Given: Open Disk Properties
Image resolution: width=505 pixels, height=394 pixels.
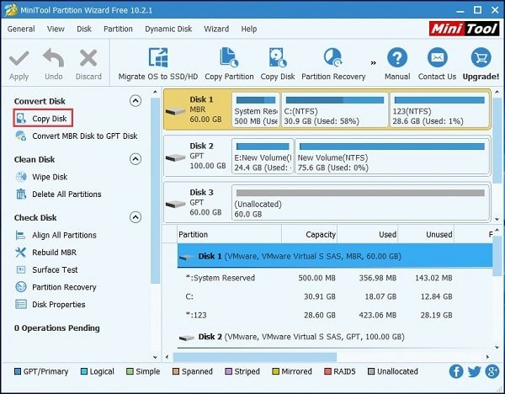Looking at the screenshot, I should pos(50,305).
